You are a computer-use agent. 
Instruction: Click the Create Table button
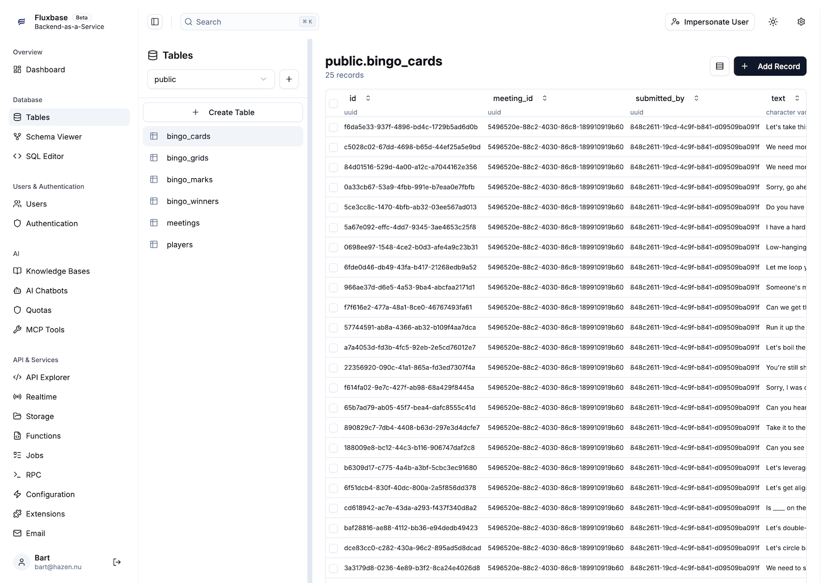click(x=223, y=112)
